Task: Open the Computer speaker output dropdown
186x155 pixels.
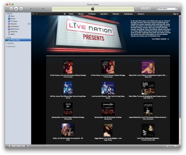Action: tap(171, 146)
